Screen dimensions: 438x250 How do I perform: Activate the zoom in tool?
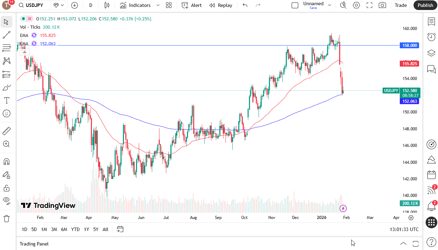point(6,144)
